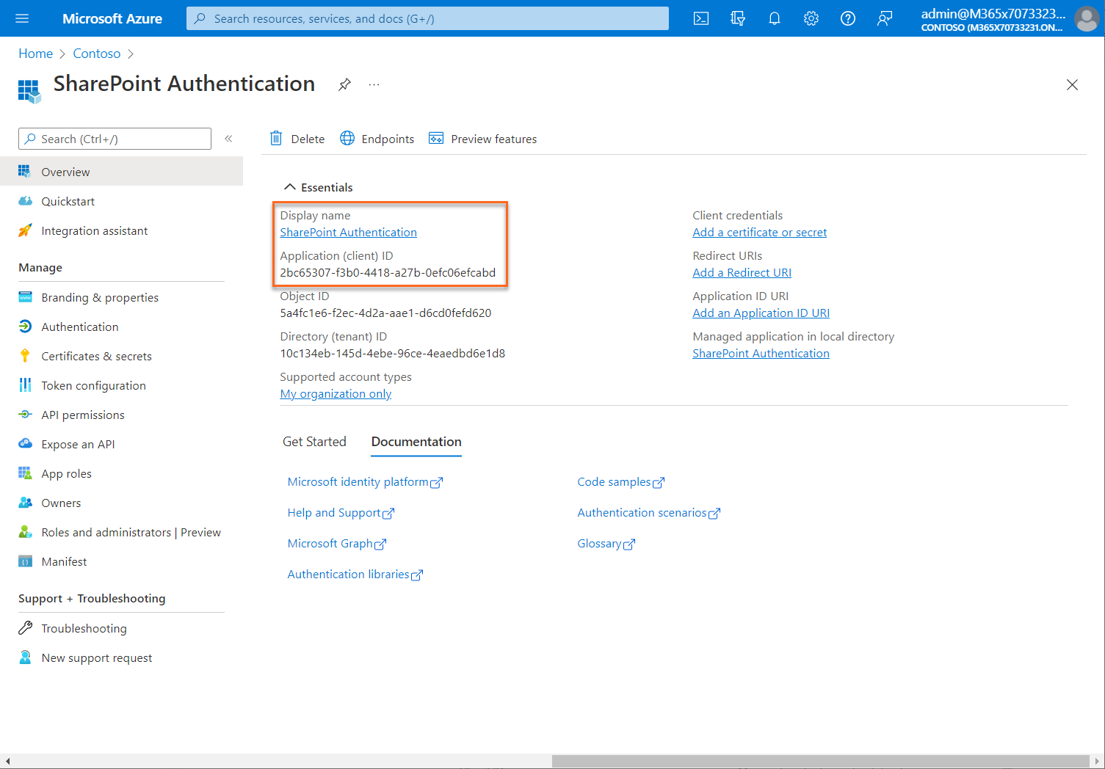Image resolution: width=1105 pixels, height=769 pixels.
Task: Open the Cloud Shell terminal icon
Action: pyautogui.click(x=700, y=18)
